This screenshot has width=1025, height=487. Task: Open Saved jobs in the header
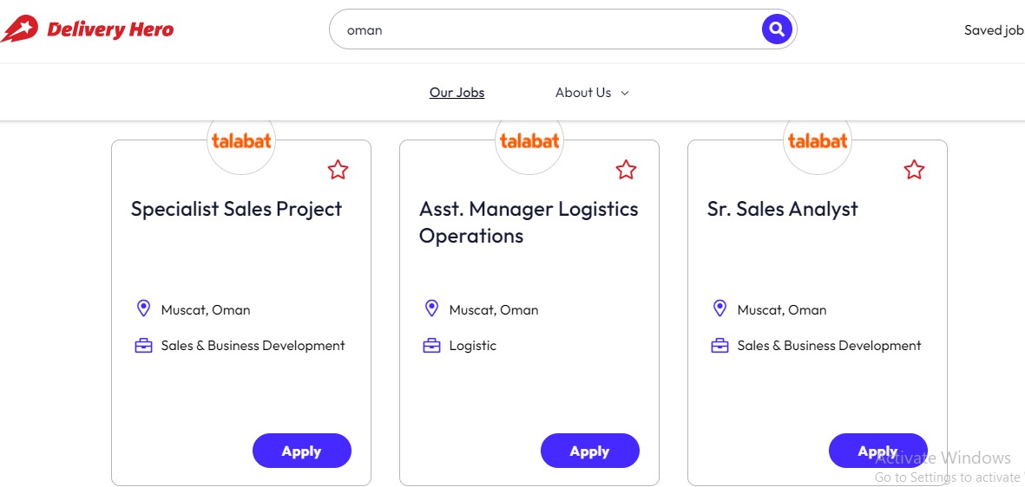pyautogui.click(x=995, y=30)
